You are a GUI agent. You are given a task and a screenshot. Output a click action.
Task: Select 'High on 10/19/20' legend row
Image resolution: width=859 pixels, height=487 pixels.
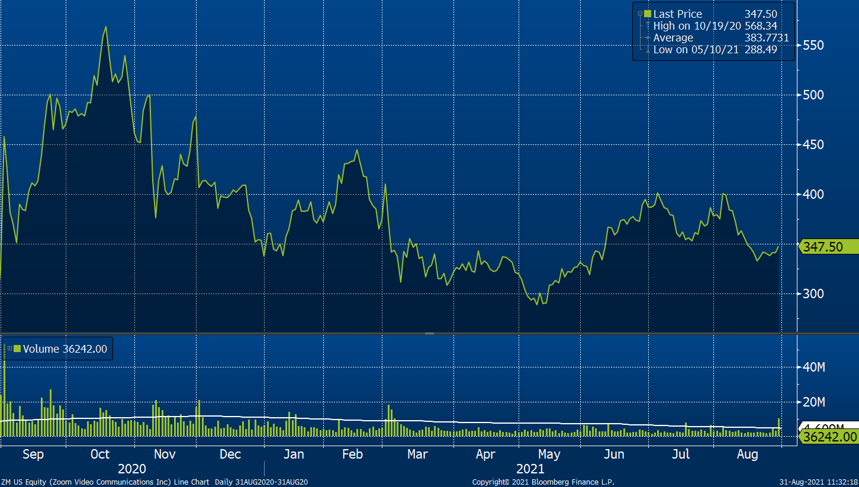[715, 26]
